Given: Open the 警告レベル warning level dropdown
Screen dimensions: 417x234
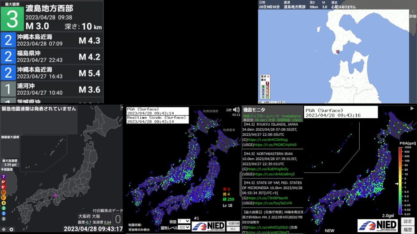Looking at the screenshot, I should click(x=184, y=227).
